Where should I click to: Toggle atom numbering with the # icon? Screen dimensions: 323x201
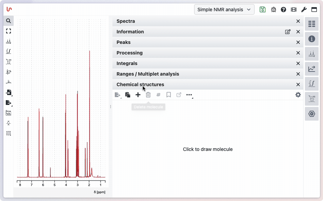pos(158,95)
